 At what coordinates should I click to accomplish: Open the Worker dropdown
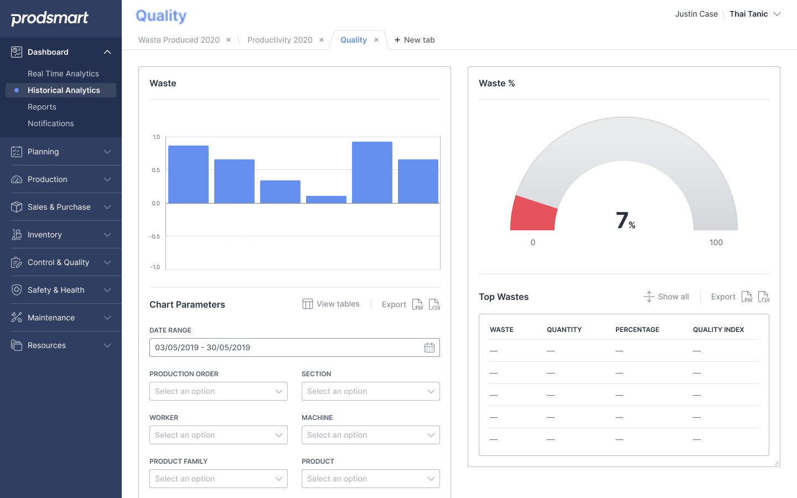pyautogui.click(x=219, y=435)
